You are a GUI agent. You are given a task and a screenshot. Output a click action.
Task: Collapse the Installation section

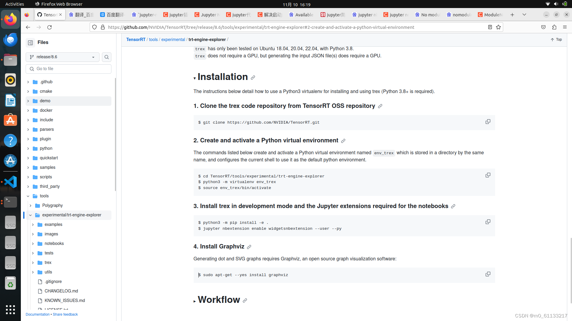pyautogui.click(x=195, y=78)
